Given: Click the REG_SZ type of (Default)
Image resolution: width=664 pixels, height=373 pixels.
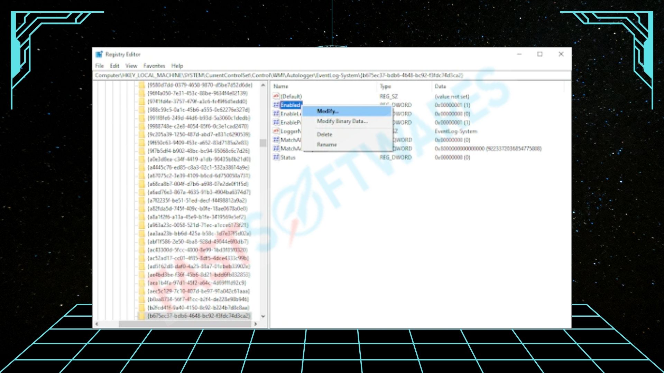Looking at the screenshot, I should pyautogui.click(x=388, y=96).
